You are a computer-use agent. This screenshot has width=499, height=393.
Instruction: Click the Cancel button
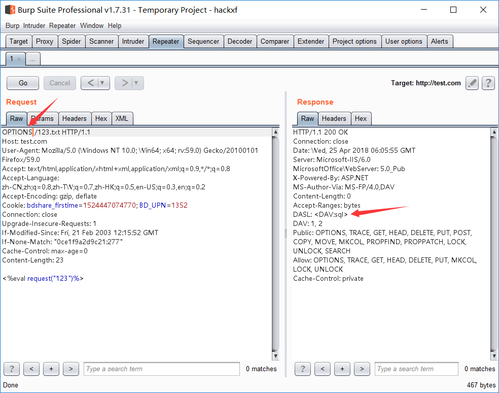[x=59, y=83]
